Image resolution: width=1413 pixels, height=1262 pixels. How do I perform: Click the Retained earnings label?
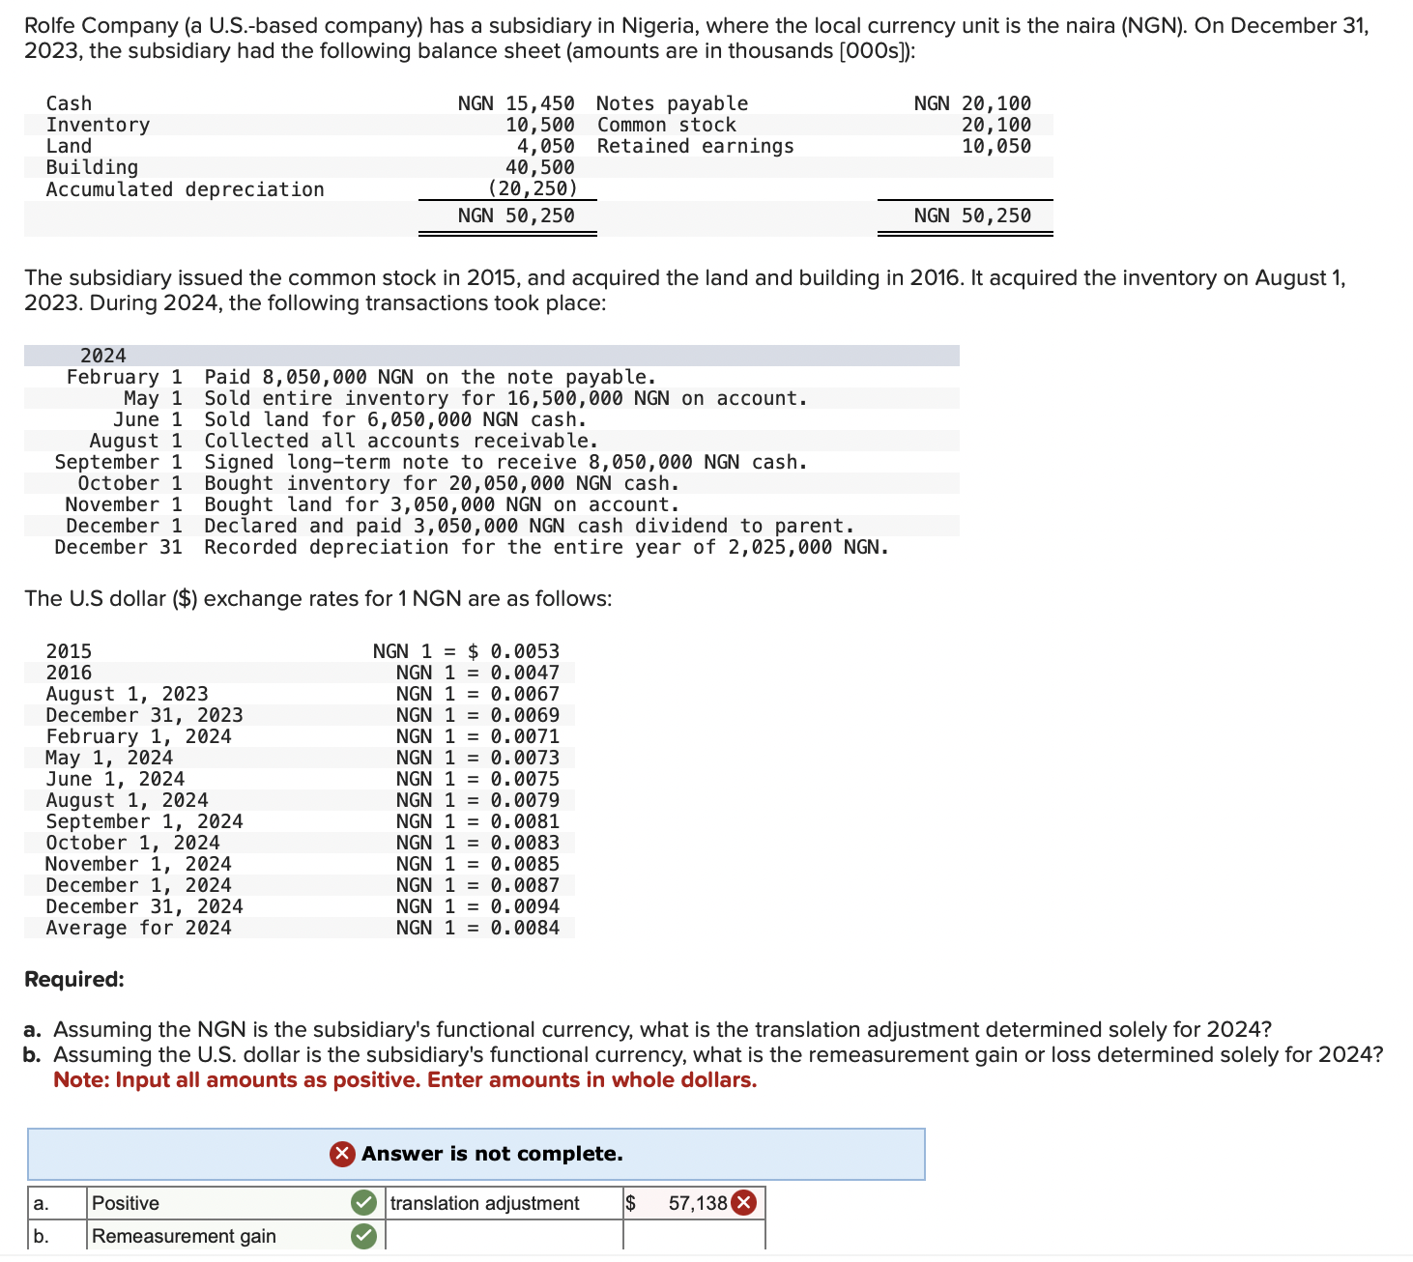point(695,146)
